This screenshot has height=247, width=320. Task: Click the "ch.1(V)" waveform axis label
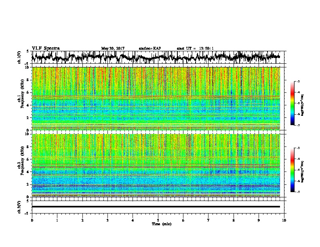[19, 57]
